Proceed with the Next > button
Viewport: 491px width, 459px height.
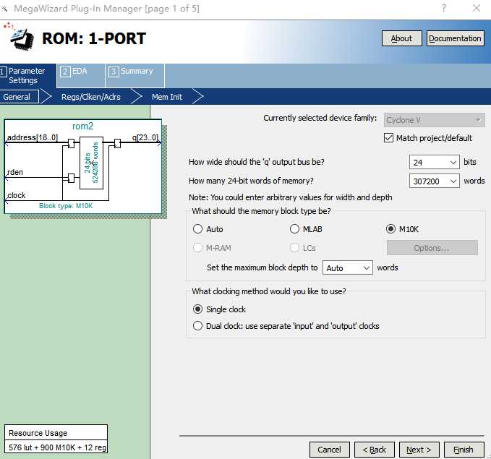coord(419,450)
